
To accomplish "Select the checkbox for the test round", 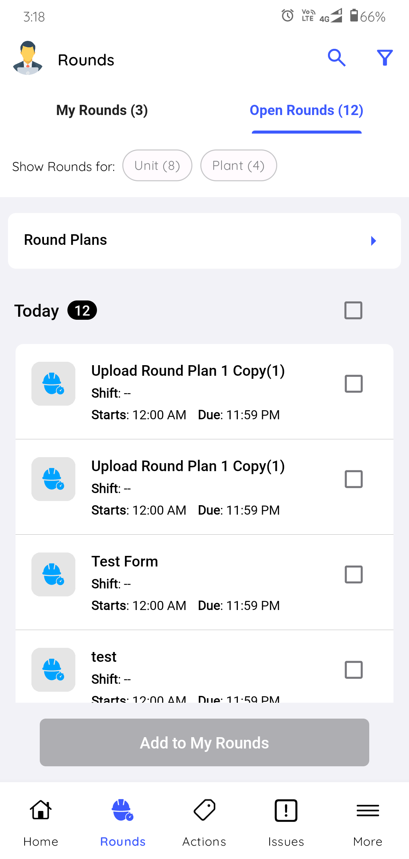I will [x=353, y=670].
